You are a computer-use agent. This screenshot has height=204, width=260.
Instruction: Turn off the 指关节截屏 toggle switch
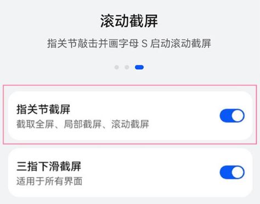tap(232, 115)
